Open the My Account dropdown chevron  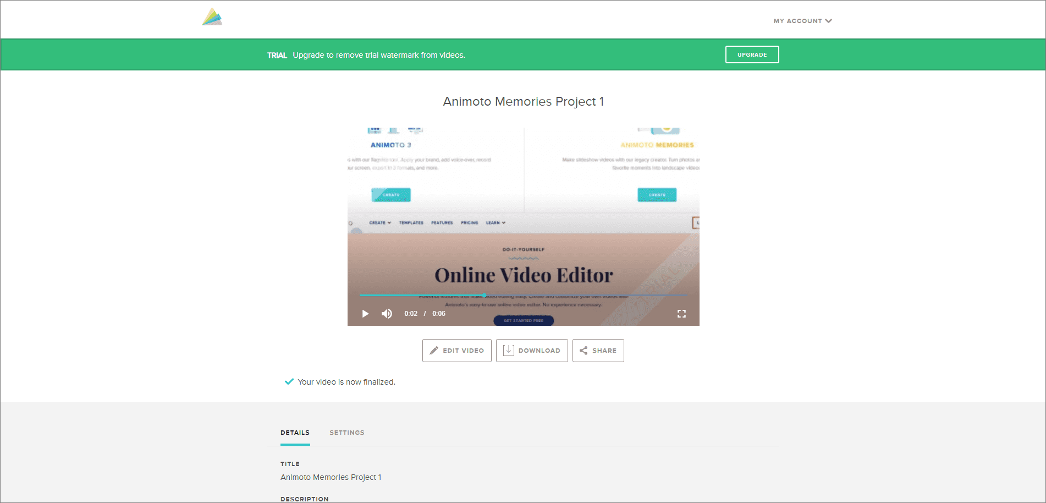pos(828,20)
